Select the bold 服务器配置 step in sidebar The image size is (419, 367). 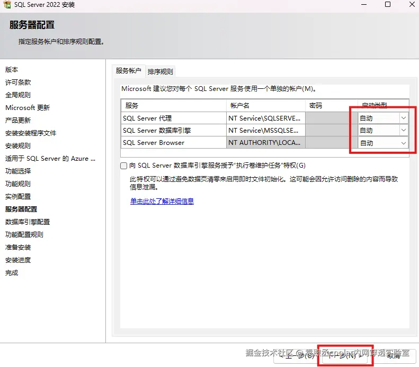coord(21,209)
